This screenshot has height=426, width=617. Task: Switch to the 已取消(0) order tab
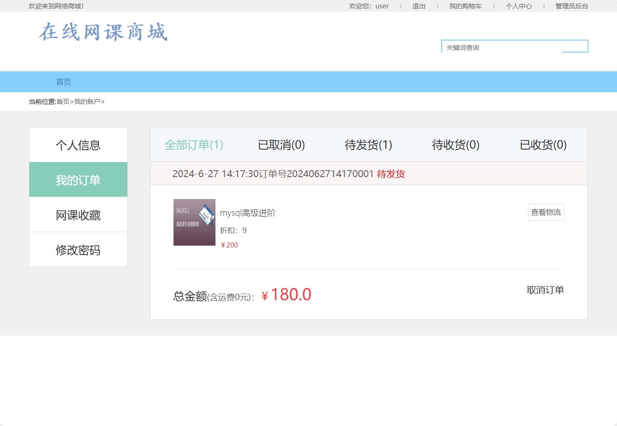tap(281, 144)
